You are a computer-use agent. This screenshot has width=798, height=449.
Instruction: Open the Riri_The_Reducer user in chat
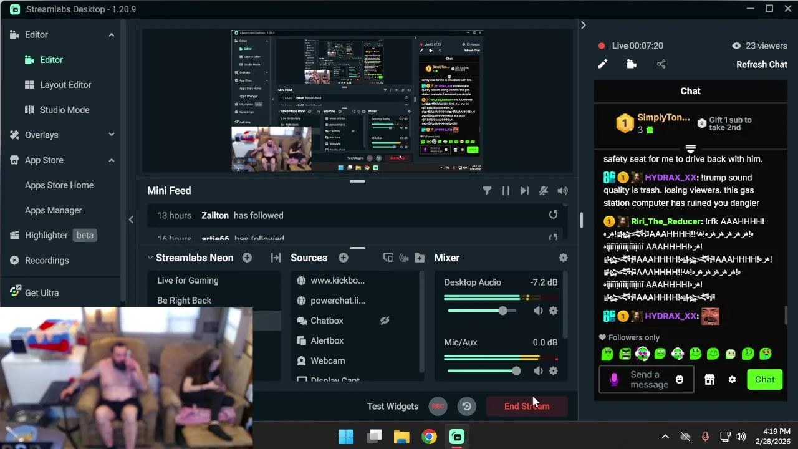(x=666, y=221)
